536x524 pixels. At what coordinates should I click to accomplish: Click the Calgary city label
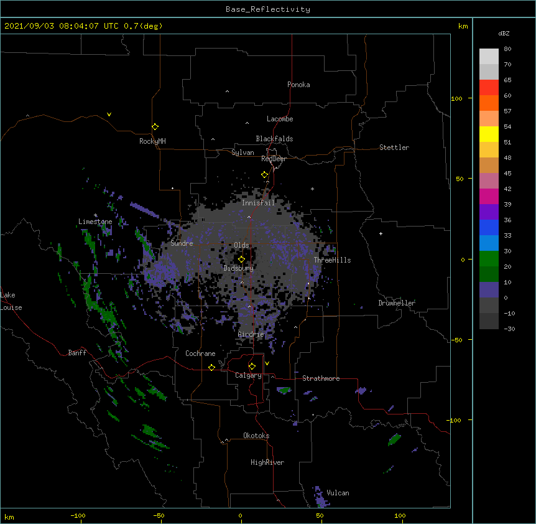[248, 375]
